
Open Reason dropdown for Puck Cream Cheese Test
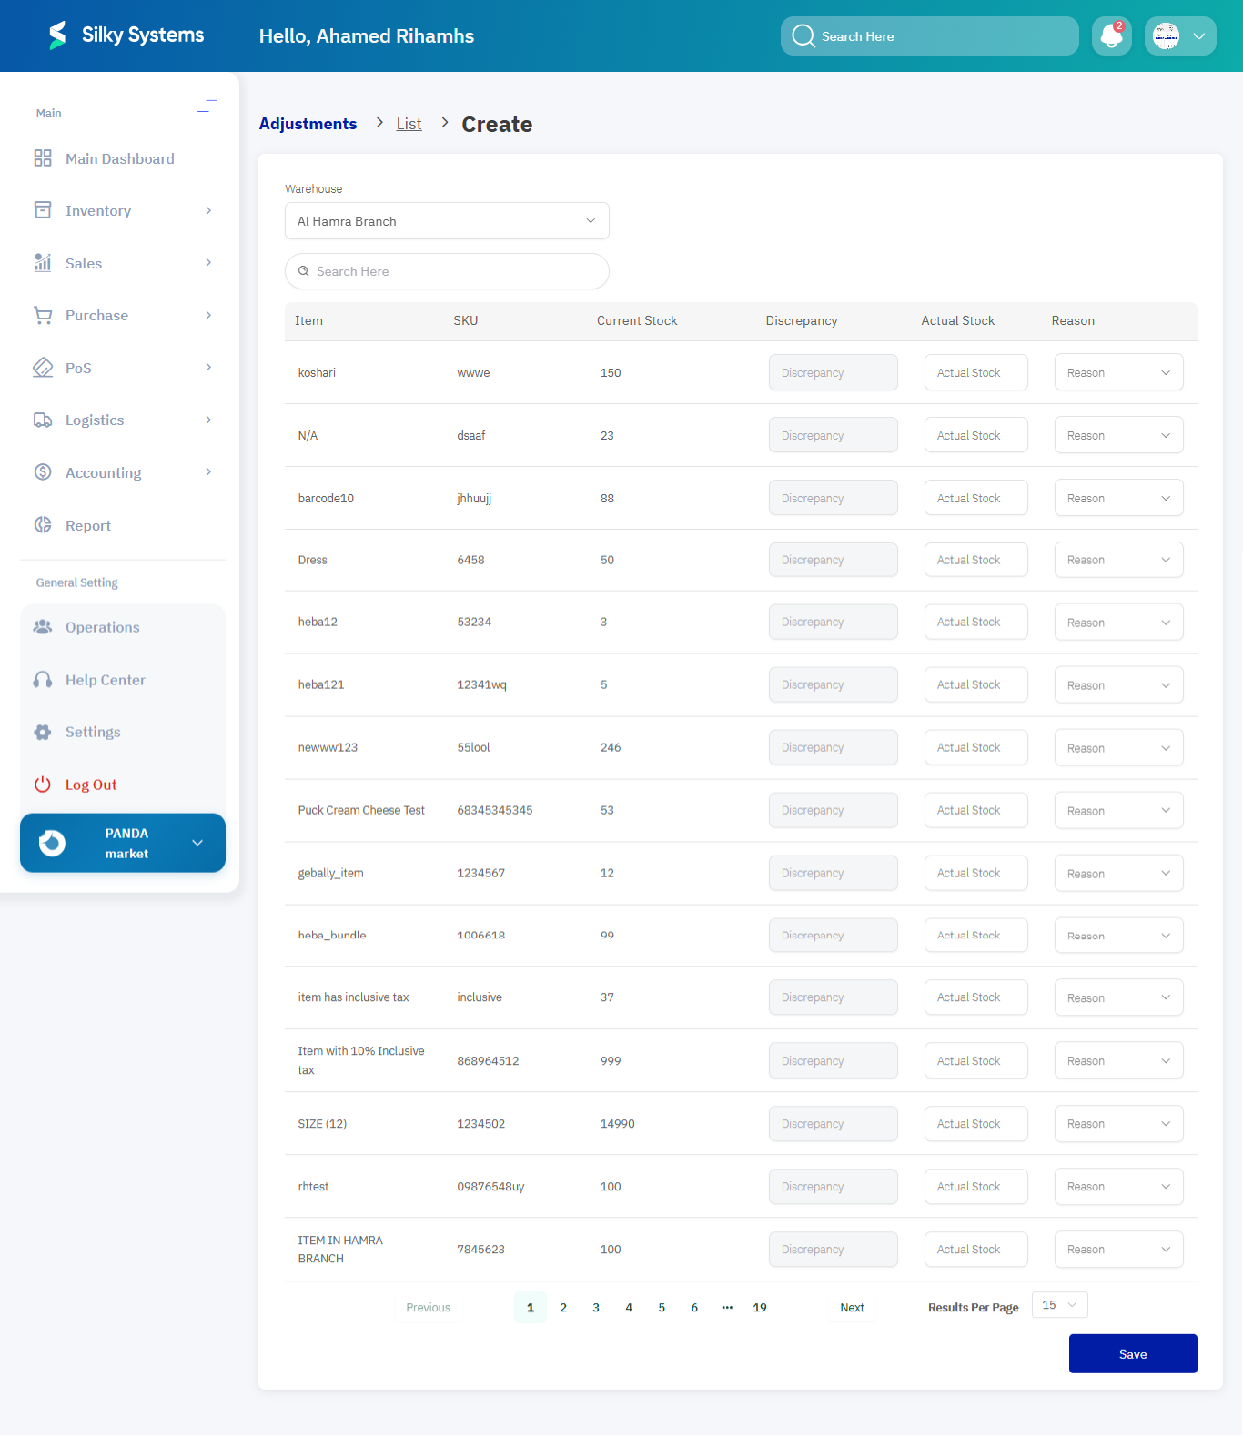click(x=1118, y=810)
